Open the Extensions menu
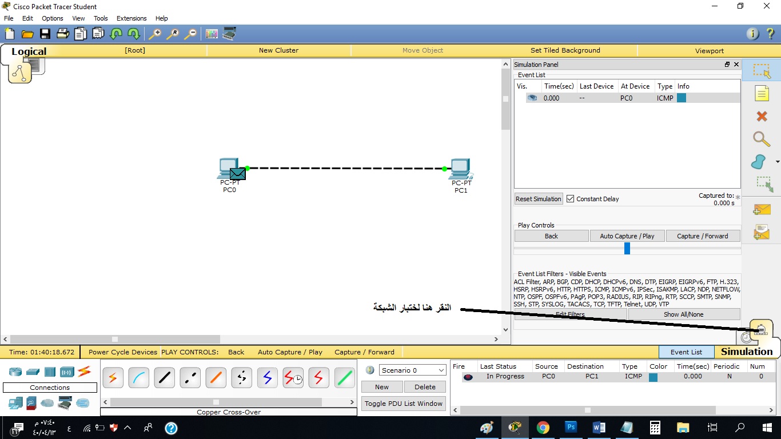This screenshot has height=439, width=781. [131, 18]
